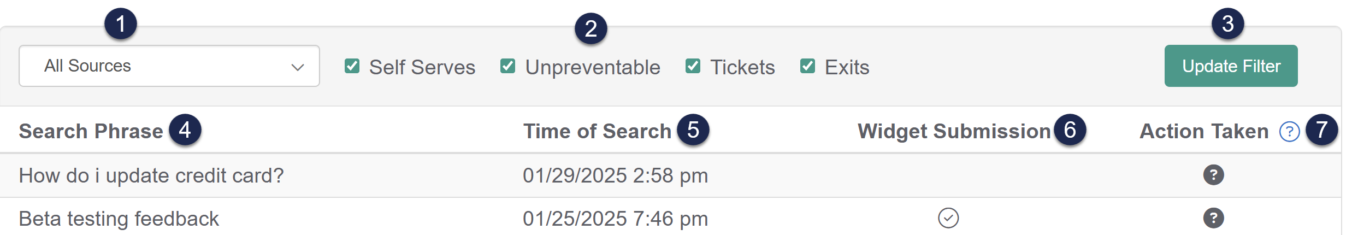Click widget submission checkmark for Beta testing feedback
The image size is (1352, 235).
pos(948,218)
